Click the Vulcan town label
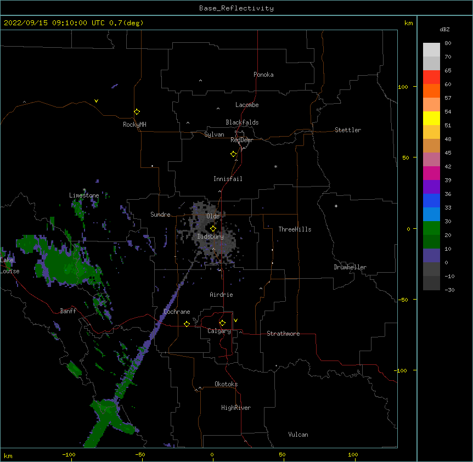 tap(298, 435)
